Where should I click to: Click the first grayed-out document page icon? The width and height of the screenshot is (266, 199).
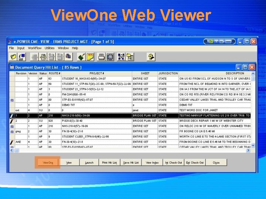[52, 57]
